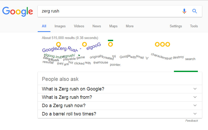Screen dimensions: 208x130
Task: Click the Feedback link
Action: coord(192,121)
